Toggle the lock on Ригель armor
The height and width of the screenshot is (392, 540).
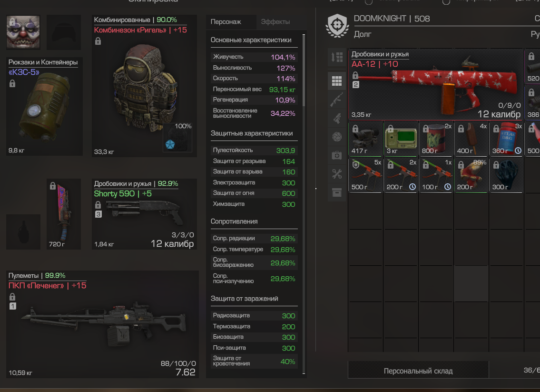pos(98,41)
